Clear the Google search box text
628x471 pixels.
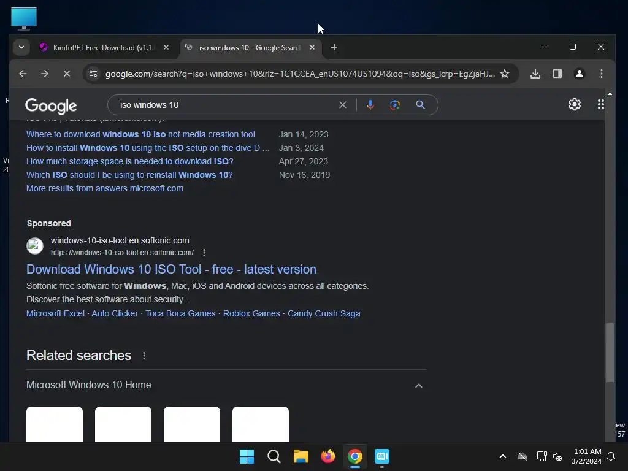tap(343, 105)
